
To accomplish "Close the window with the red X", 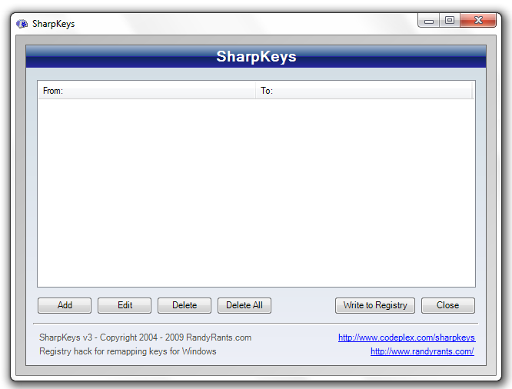I will tap(478, 21).
